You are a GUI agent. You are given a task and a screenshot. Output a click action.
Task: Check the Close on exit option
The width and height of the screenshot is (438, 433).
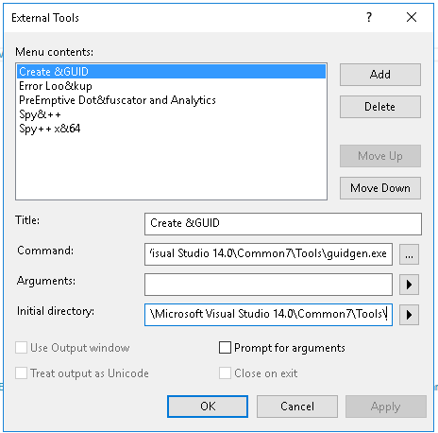pyautogui.click(x=225, y=373)
